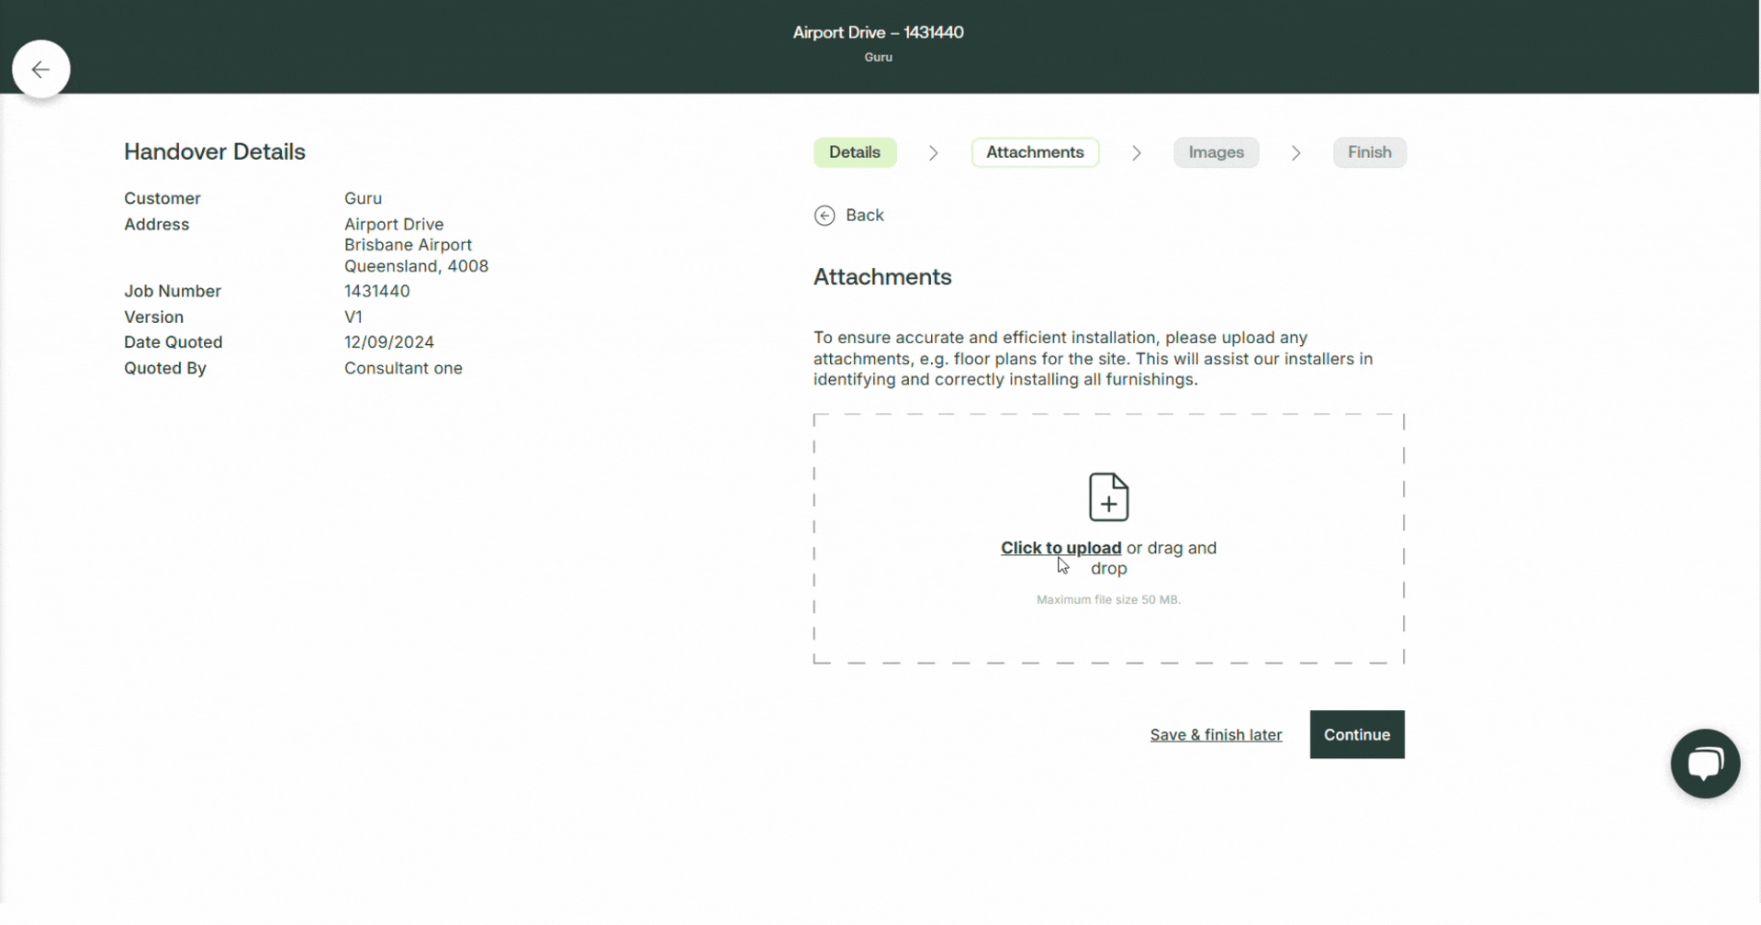Click the top-left back arrow button
The height and width of the screenshot is (925, 1761).
[x=40, y=70]
